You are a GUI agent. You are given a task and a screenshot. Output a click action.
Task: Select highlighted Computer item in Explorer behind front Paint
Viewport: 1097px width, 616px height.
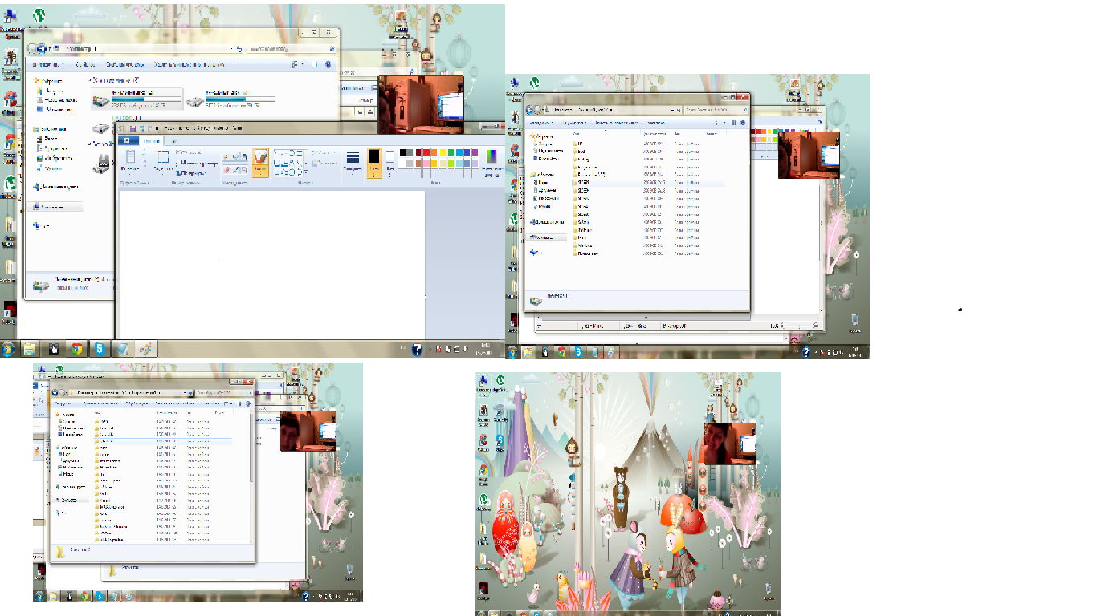tap(56, 207)
